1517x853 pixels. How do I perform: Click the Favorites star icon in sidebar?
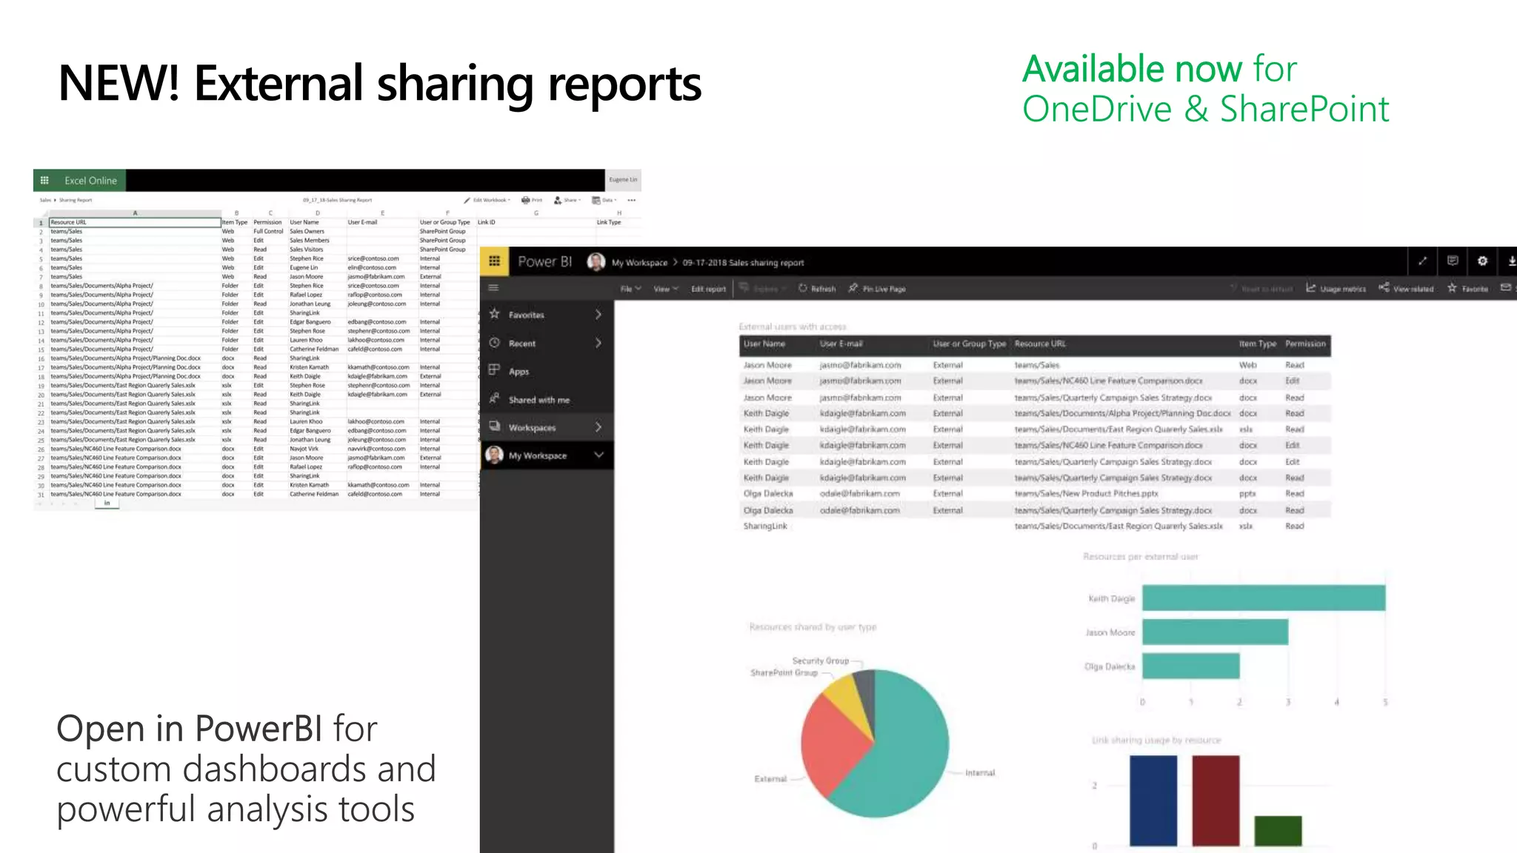click(x=494, y=314)
